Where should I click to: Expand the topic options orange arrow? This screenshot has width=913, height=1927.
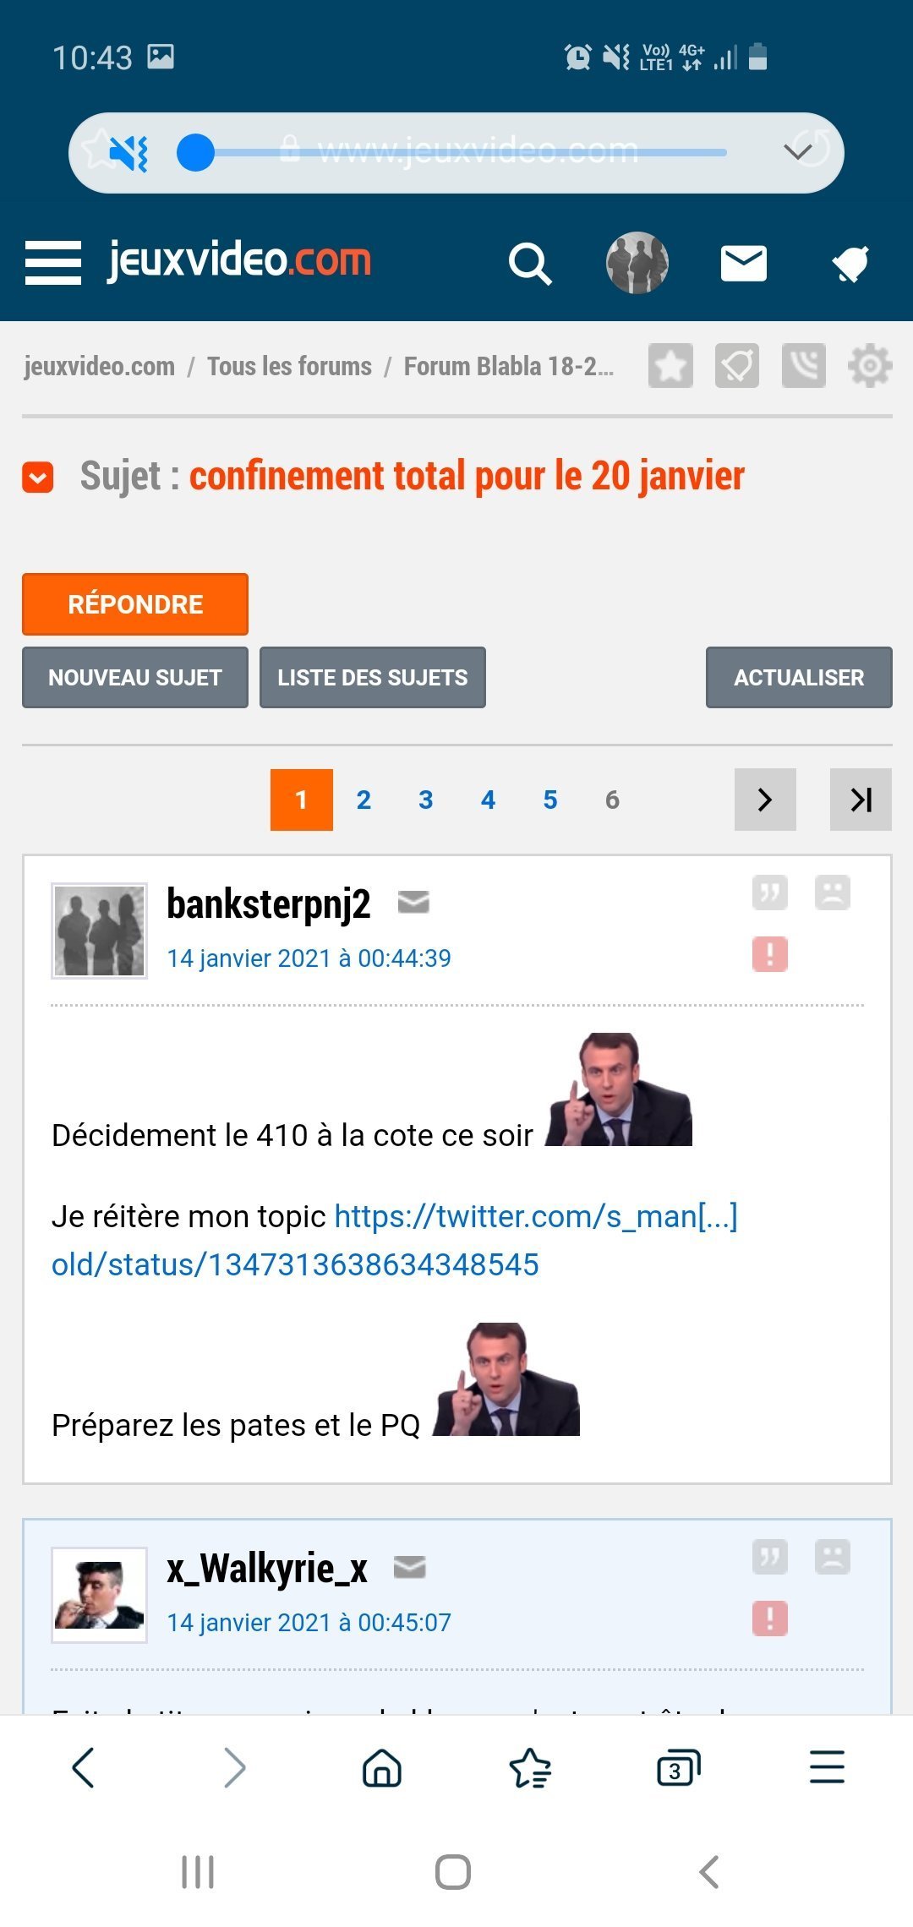[38, 478]
